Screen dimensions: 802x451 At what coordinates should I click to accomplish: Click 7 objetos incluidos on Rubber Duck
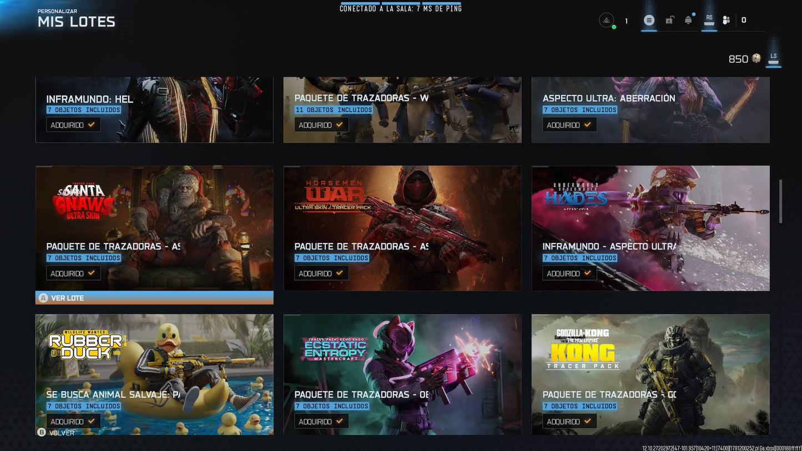[x=84, y=406]
